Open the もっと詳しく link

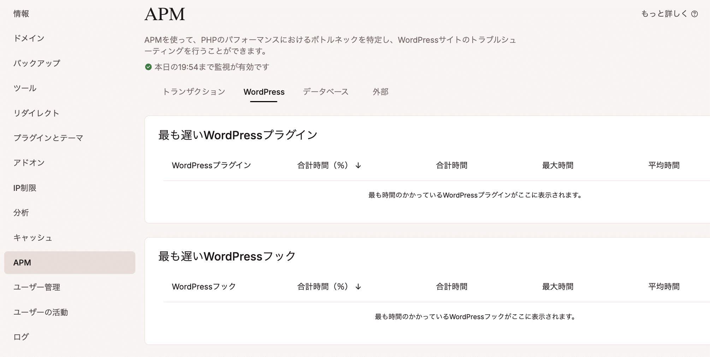tap(663, 14)
